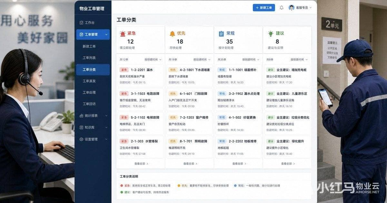This screenshot has height=203, width=387.
Task: Click the 客服专员 user avatar
Action: point(292,8)
